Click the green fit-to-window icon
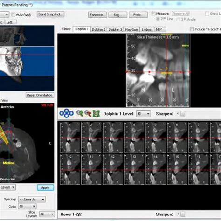This screenshot has height=221, width=221. (x=96, y=113)
